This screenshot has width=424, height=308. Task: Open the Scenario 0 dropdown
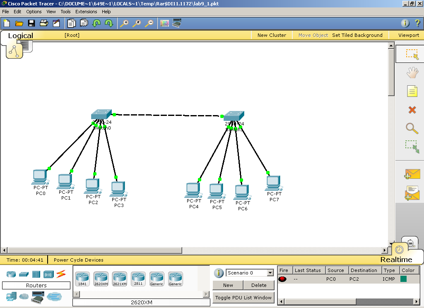(x=250, y=272)
